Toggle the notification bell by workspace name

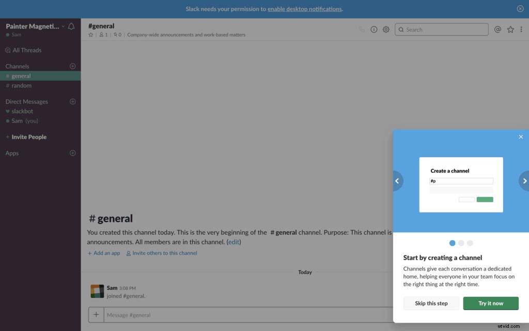[71, 25]
